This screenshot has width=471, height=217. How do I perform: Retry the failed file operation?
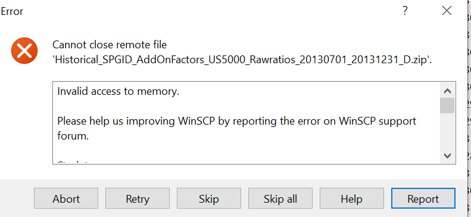pos(138,199)
